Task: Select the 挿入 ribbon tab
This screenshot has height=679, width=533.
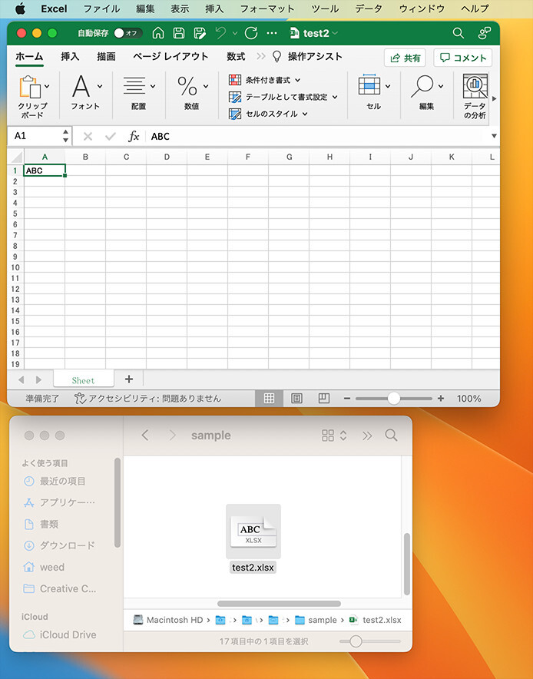Action: 70,56
